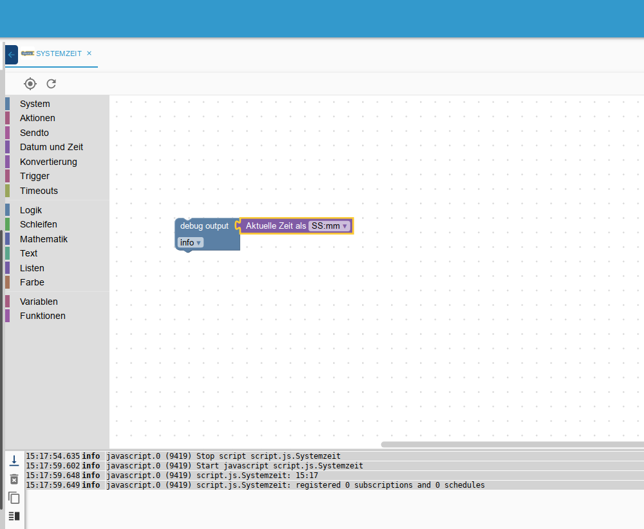Select the debug output block
644x529 pixels.
[204, 226]
